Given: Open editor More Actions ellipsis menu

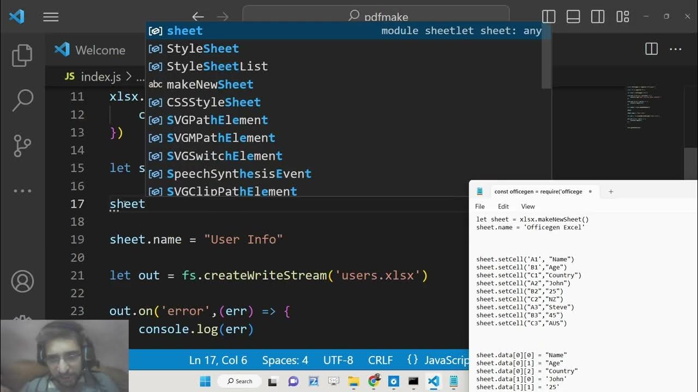Looking at the screenshot, I should [x=676, y=49].
